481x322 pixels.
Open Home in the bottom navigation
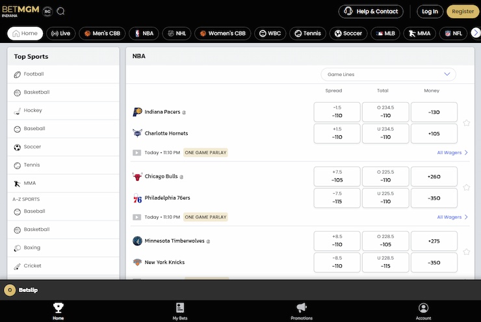click(x=58, y=311)
